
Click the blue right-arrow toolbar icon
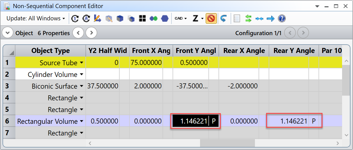tap(270, 19)
